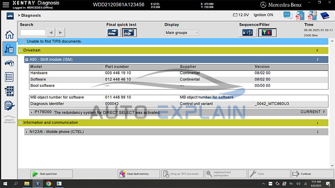The height and width of the screenshot is (188, 335).
Task: Click the first Final quick test icon
Action: coord(113,33)
